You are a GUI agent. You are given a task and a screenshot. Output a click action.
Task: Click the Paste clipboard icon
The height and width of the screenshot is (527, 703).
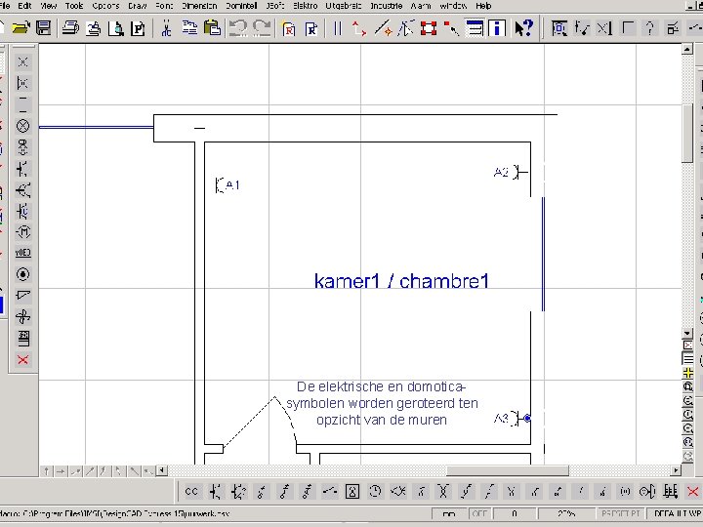[212, 28]
